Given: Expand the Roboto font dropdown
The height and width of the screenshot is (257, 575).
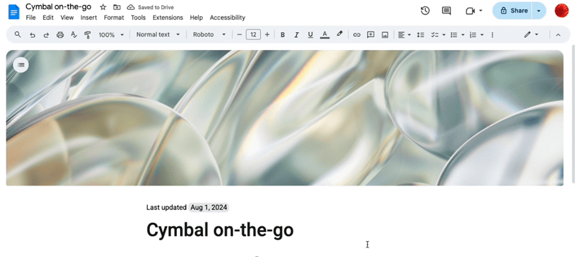Looking at the screenshot, I should [209, 35].
